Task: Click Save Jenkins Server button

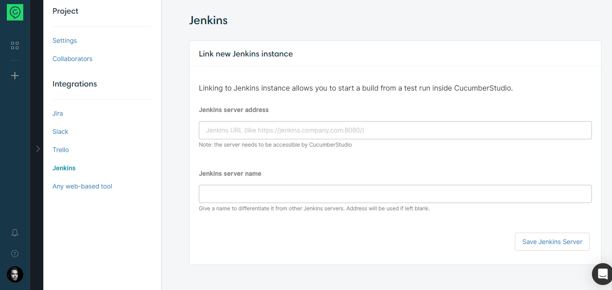Action: click(x=552, y=242)
